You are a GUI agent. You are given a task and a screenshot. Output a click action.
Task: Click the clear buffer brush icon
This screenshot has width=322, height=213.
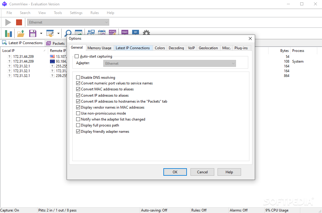click(x=50, y=33)
